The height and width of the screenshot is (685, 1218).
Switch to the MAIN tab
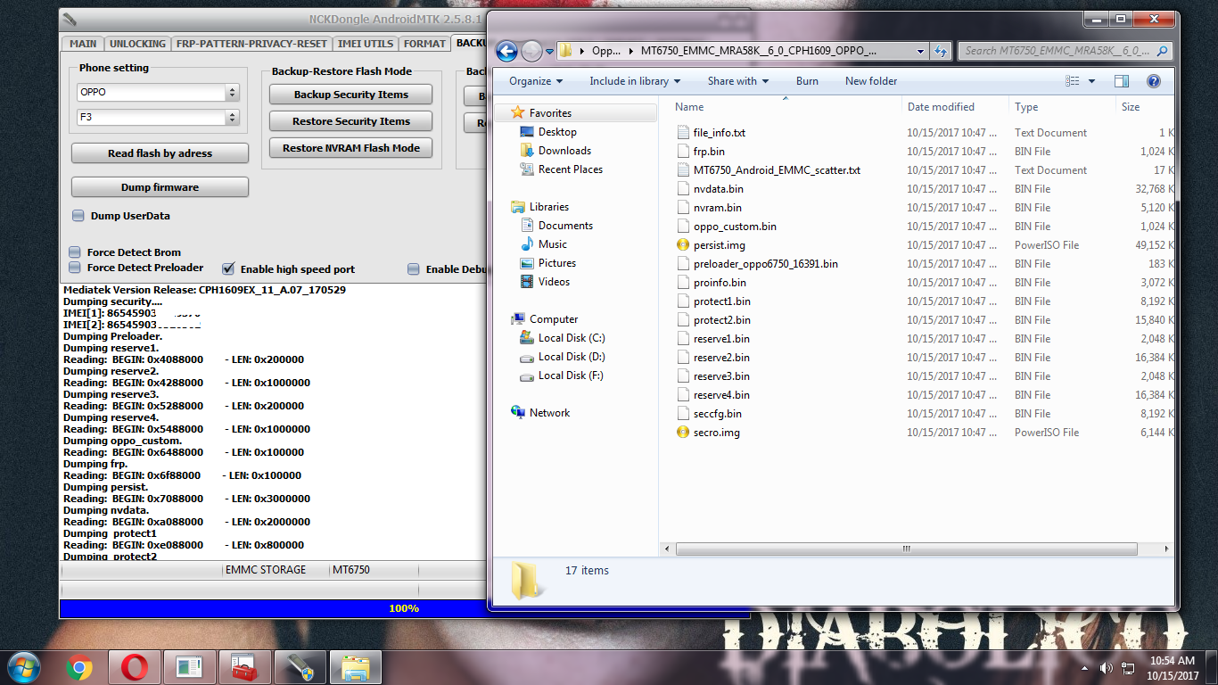point(83,43)
